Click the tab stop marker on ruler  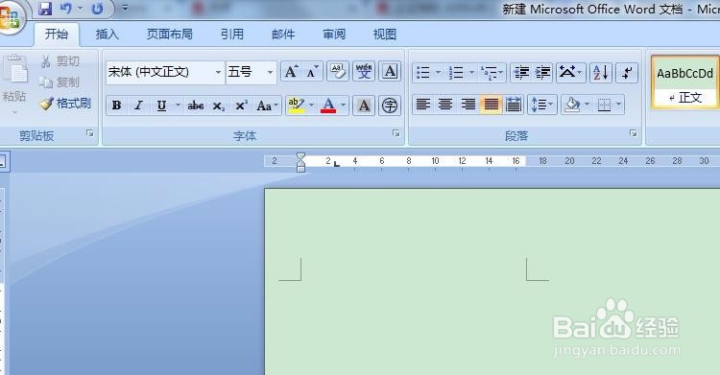[337, 163]
